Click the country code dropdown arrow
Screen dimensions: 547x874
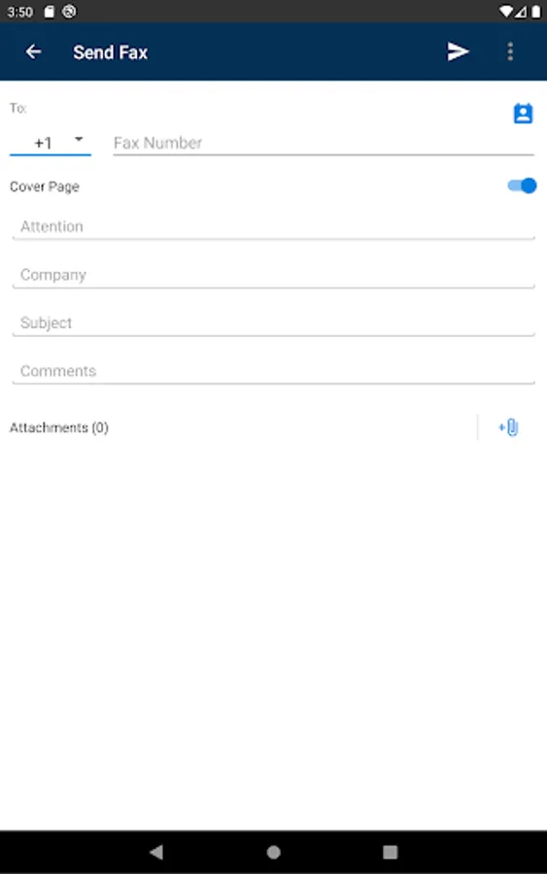pyautogui.click(x=79, y=139)
